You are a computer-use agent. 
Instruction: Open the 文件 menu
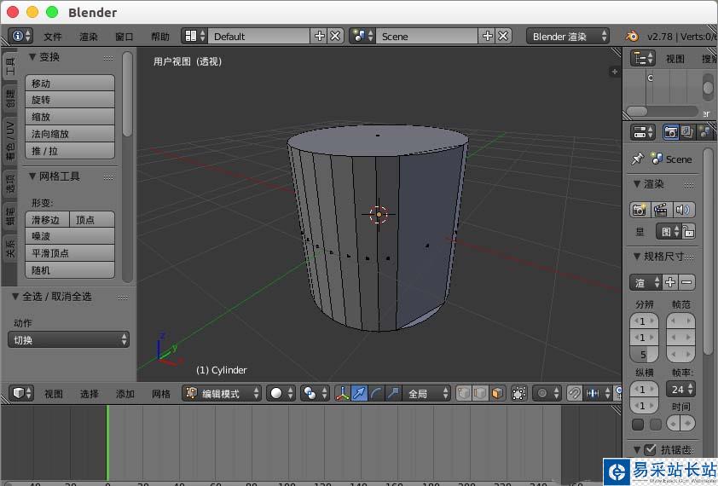click(53, 37)
